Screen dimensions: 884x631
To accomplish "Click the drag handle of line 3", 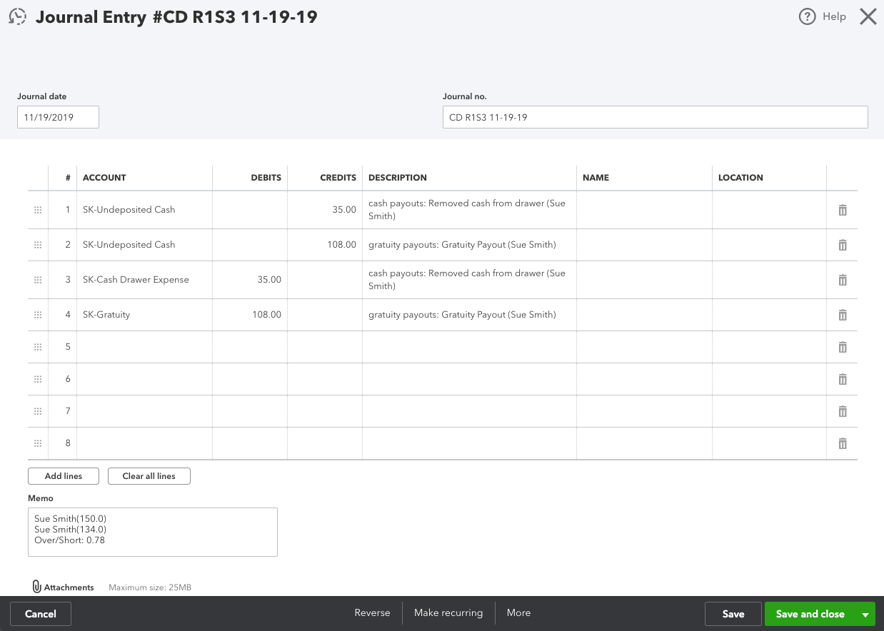I will point(38,280).
